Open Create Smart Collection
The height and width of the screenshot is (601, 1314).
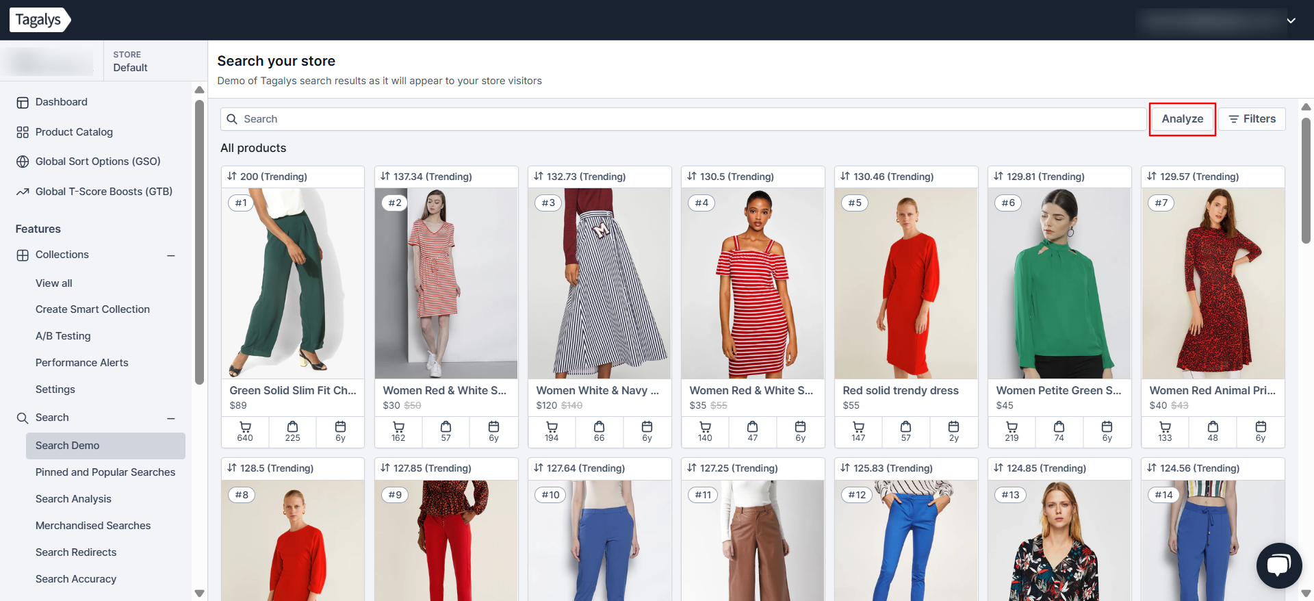92,309
